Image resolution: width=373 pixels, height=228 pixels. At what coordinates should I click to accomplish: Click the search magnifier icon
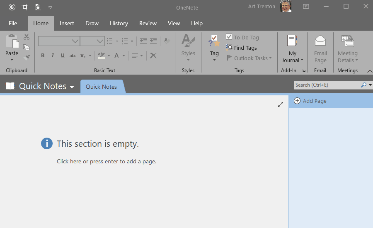[363, 85]
